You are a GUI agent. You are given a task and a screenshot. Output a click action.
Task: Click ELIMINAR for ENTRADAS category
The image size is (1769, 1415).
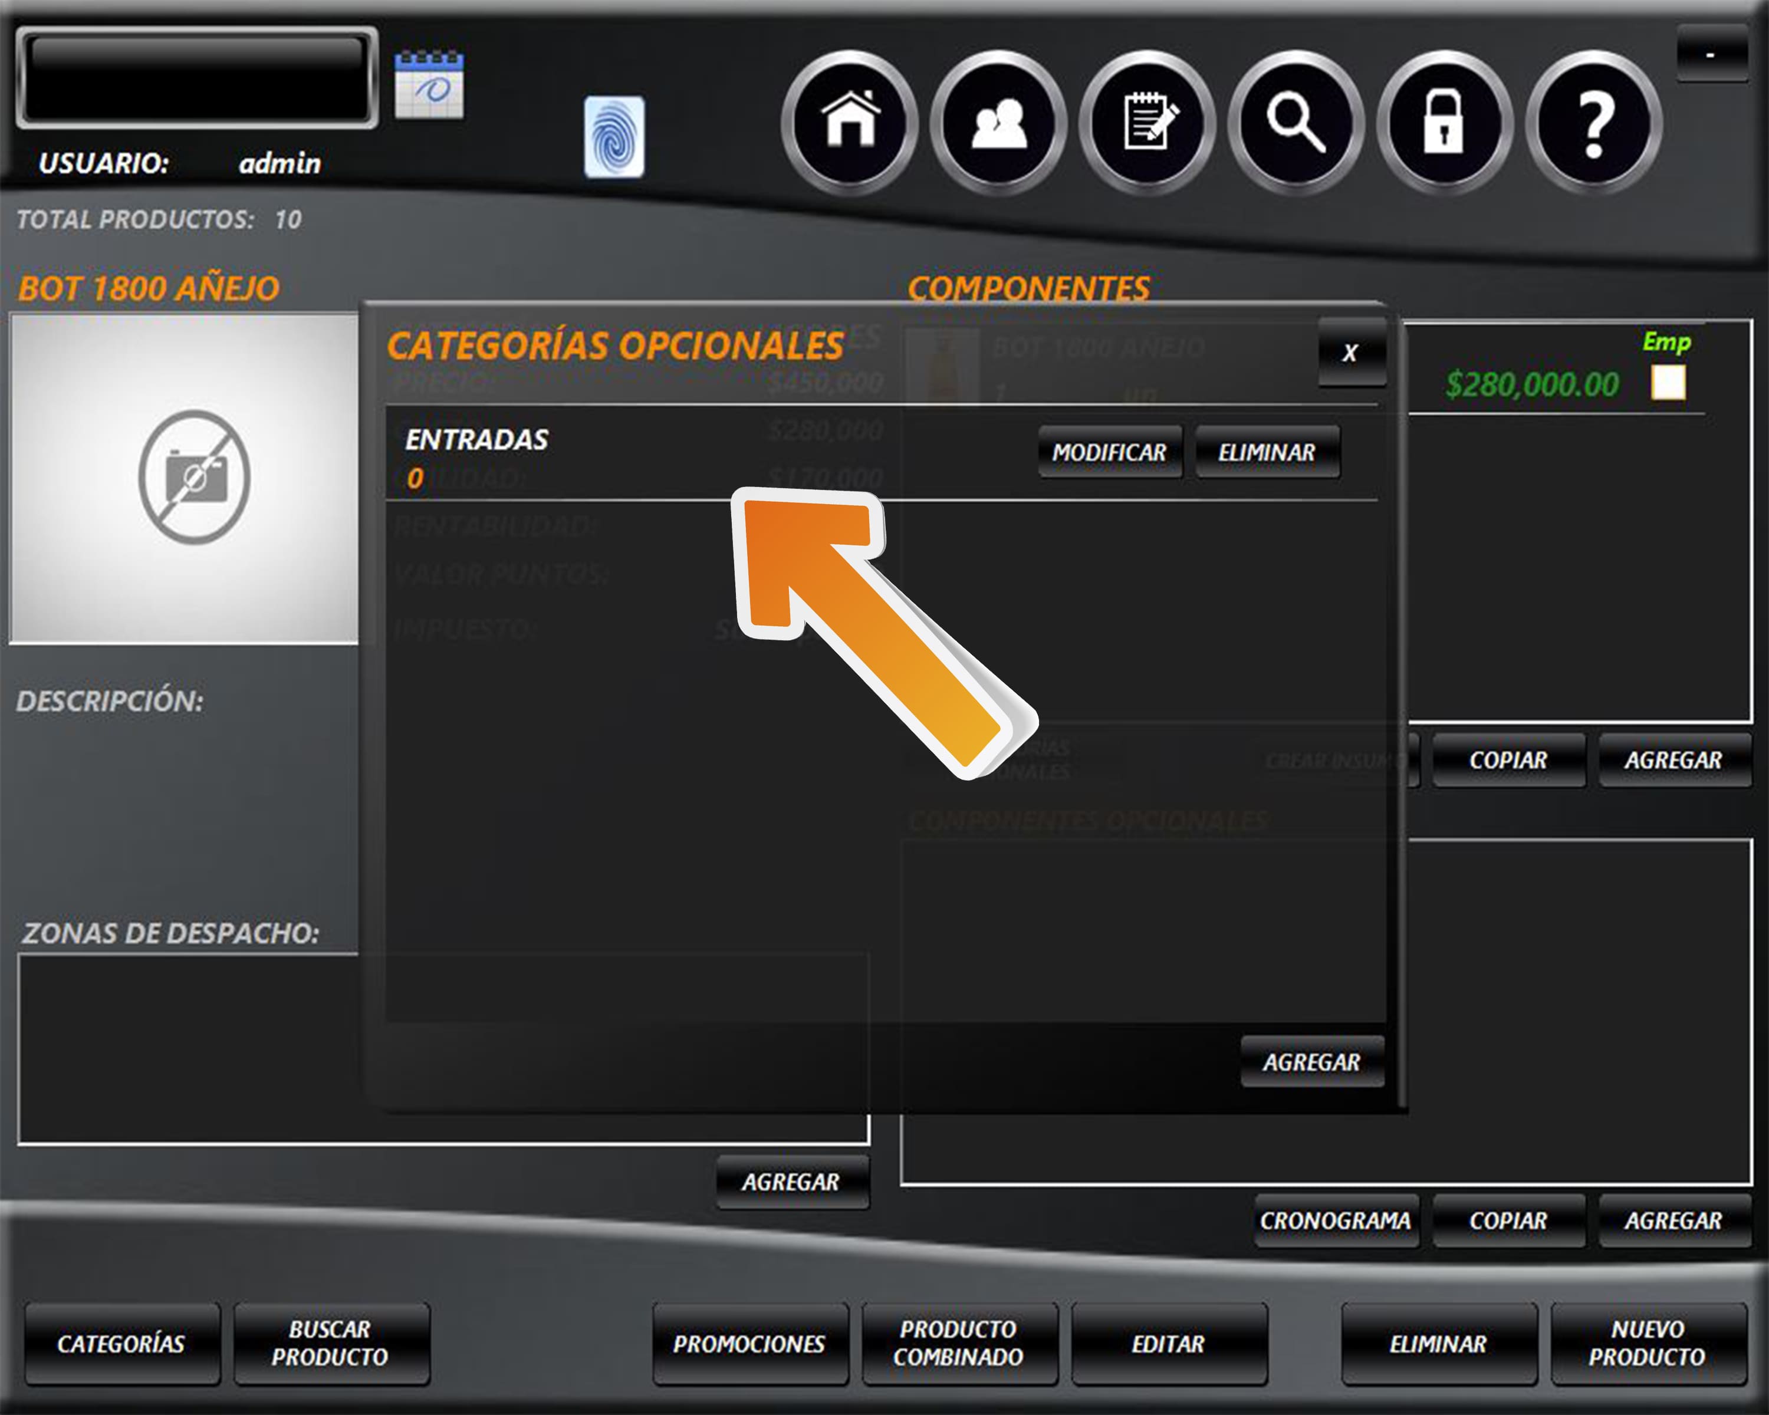(1267, 452)
